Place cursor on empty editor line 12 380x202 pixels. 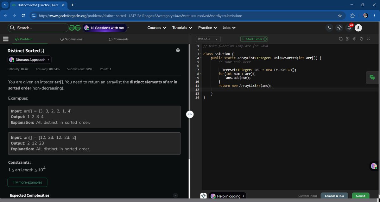click(x=291, y=90)
